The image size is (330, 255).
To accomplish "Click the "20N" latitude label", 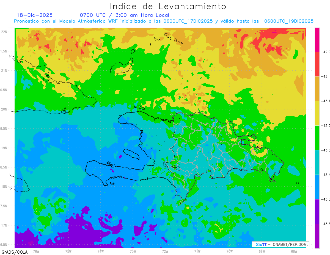I will click(x=5, y=109).
